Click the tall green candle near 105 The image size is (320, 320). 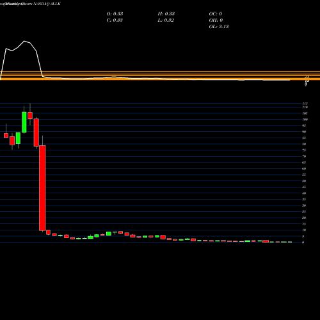pos(24,122)
